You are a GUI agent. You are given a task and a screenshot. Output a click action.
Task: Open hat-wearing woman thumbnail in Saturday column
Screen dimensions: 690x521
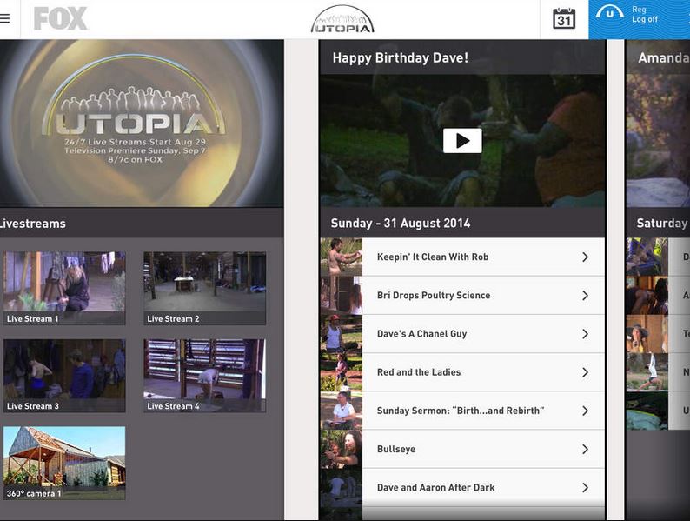[647, 334]
